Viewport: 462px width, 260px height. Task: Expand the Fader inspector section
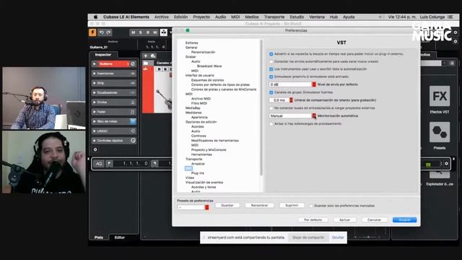tap(95, 112)
